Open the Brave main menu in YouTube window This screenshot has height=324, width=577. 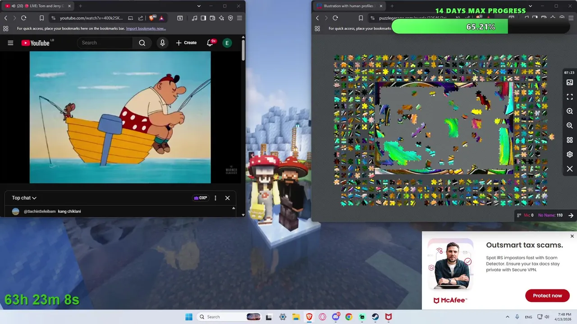pos(239,18)
